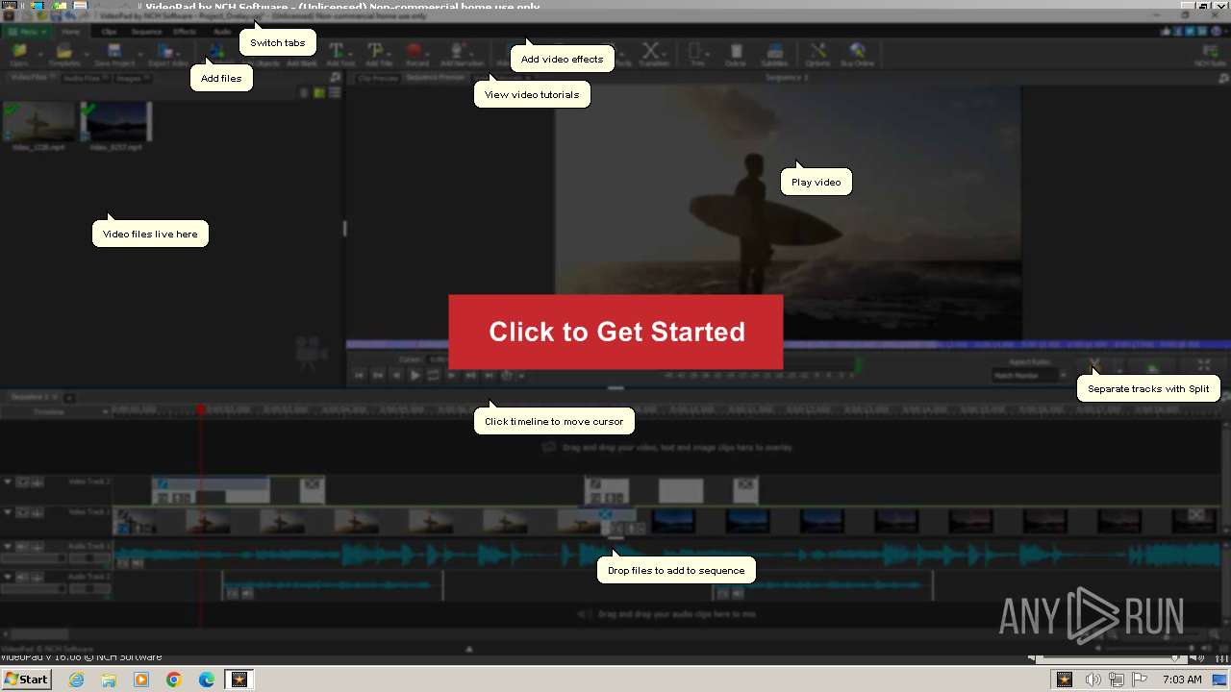
Task: Click the red playhead marker on the timeline ruler
Action: (x=201, y=410)
